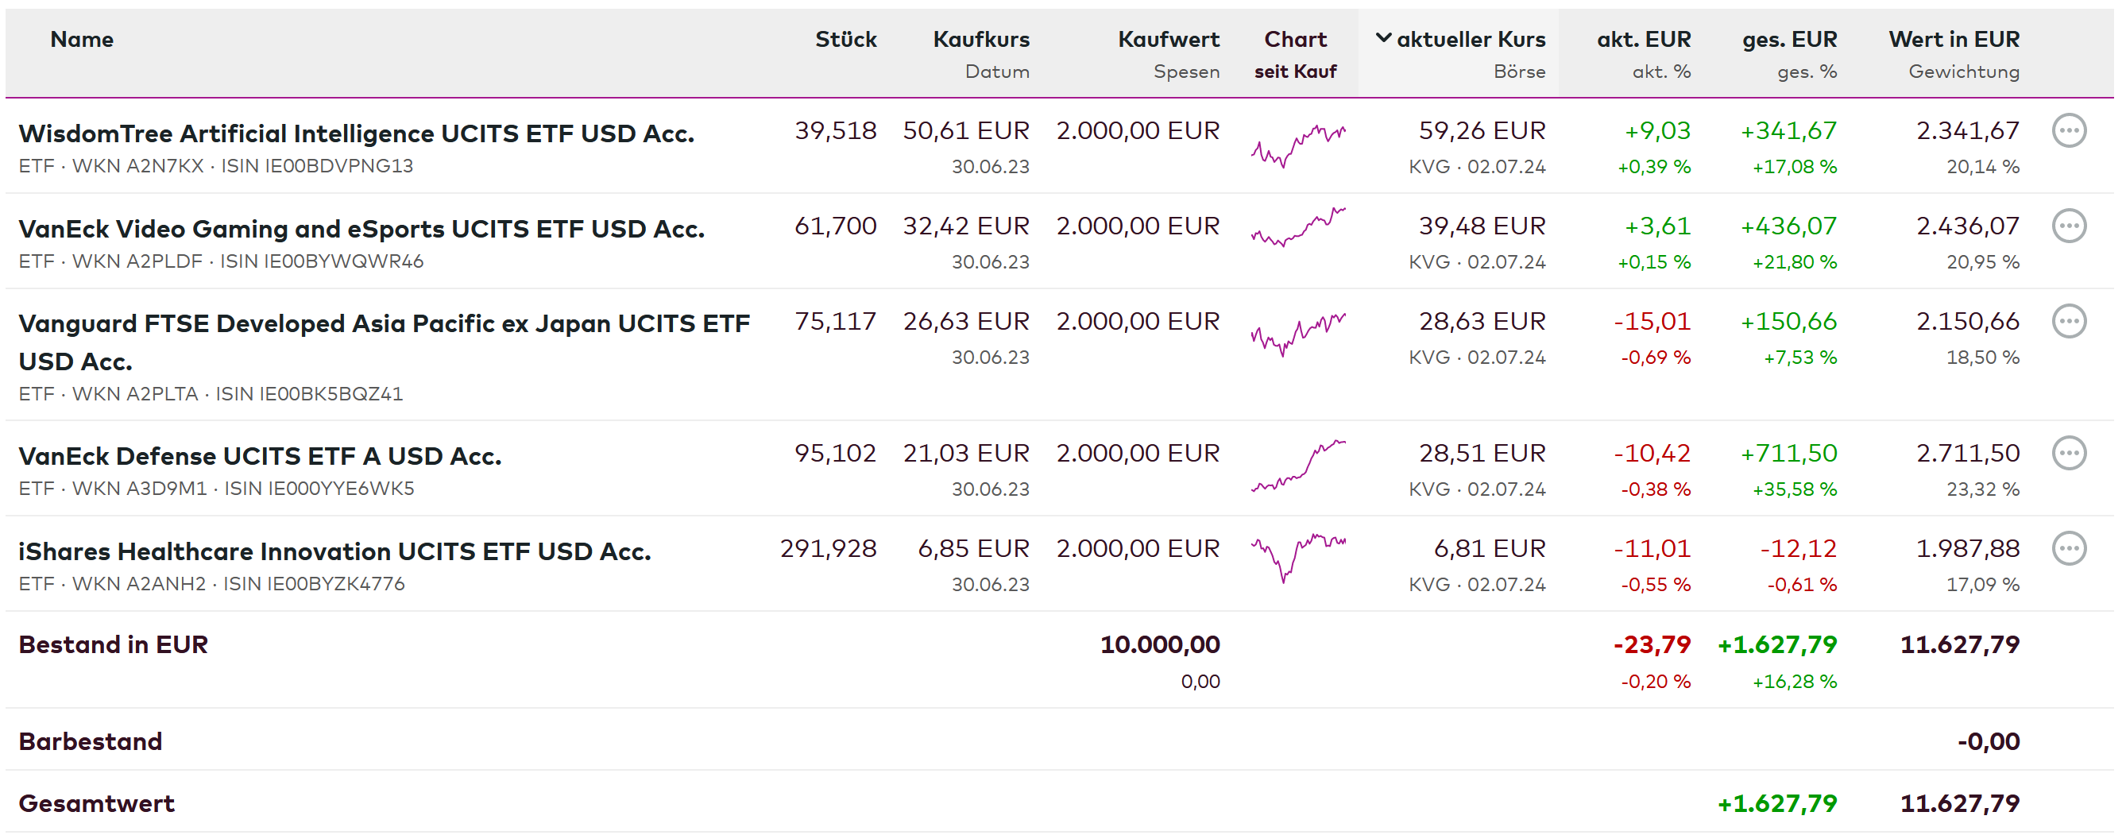
Task: Sort table by Stück column header
Action: [845, 39]
